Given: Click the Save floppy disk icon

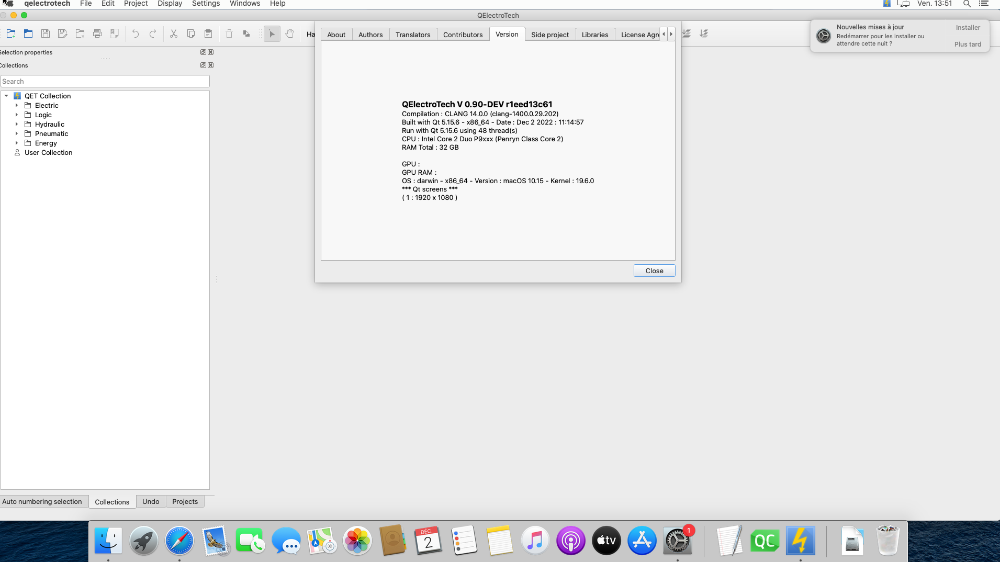Looking at the screenshot, I should tap(46, 34).
